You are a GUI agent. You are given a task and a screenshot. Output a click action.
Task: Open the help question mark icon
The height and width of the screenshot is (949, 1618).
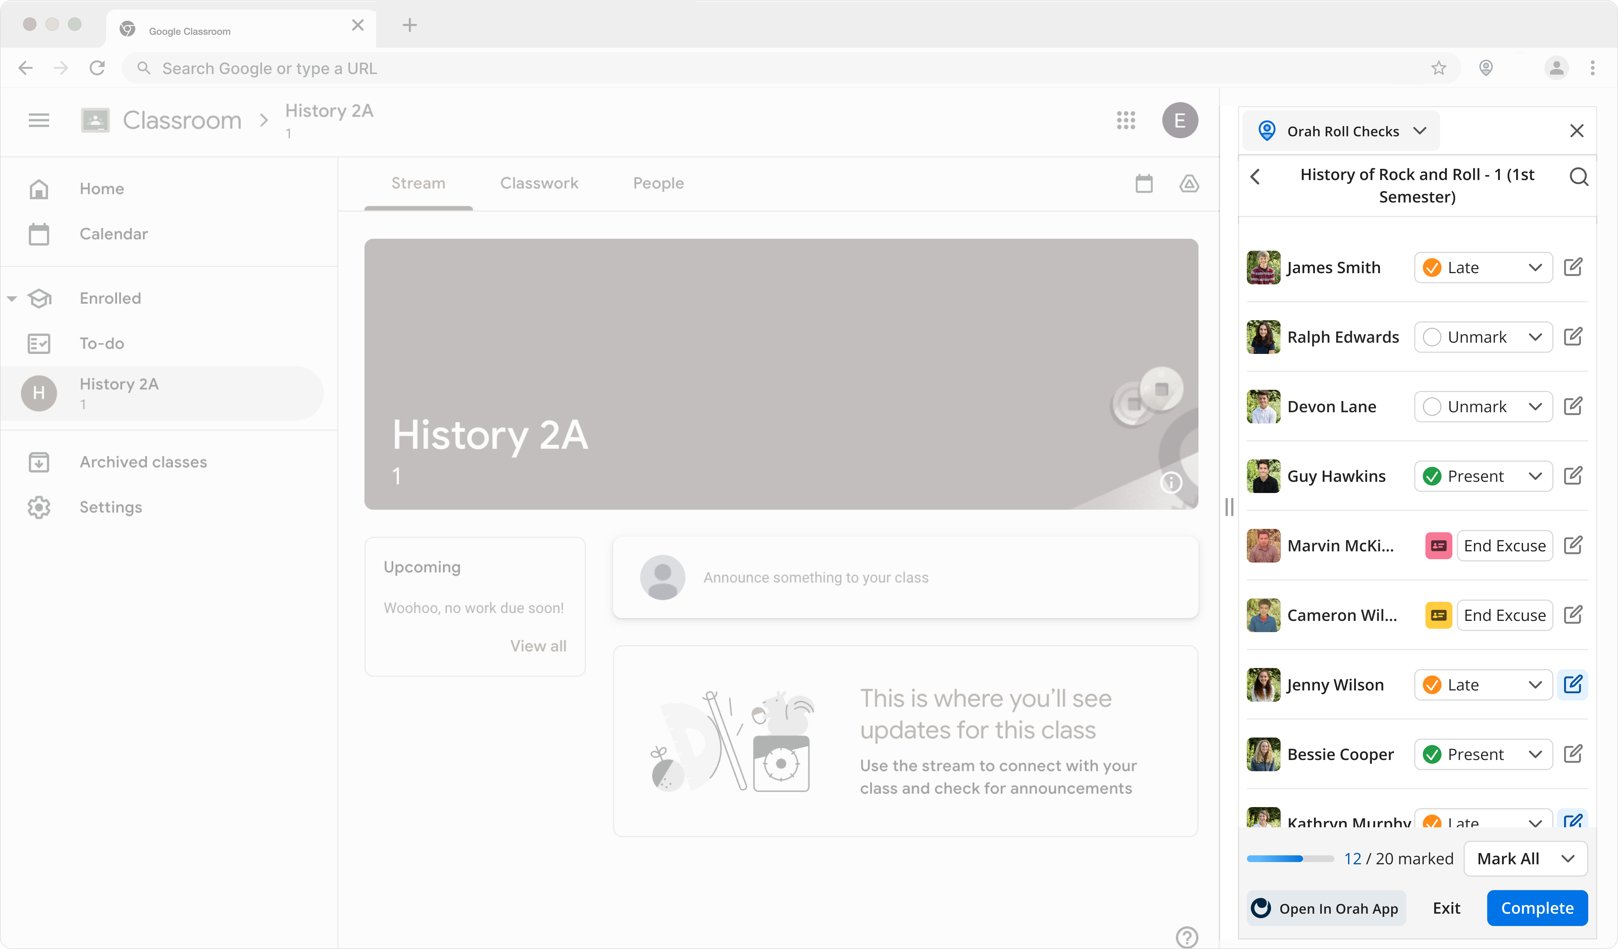pos(1187,937)
